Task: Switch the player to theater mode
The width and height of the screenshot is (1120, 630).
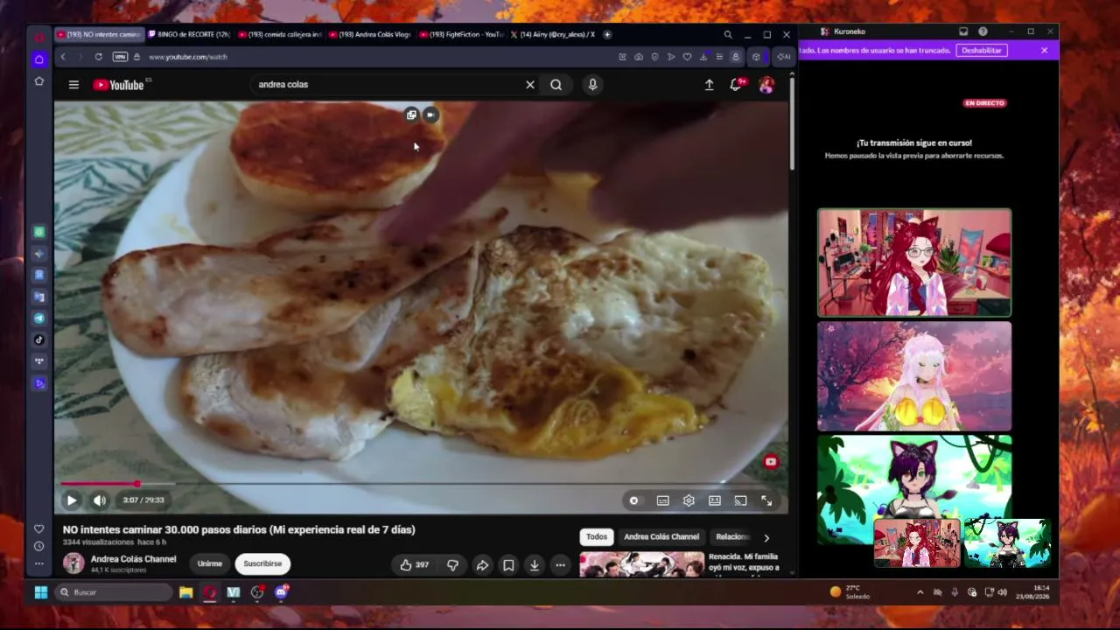Action: click(715, 500)
